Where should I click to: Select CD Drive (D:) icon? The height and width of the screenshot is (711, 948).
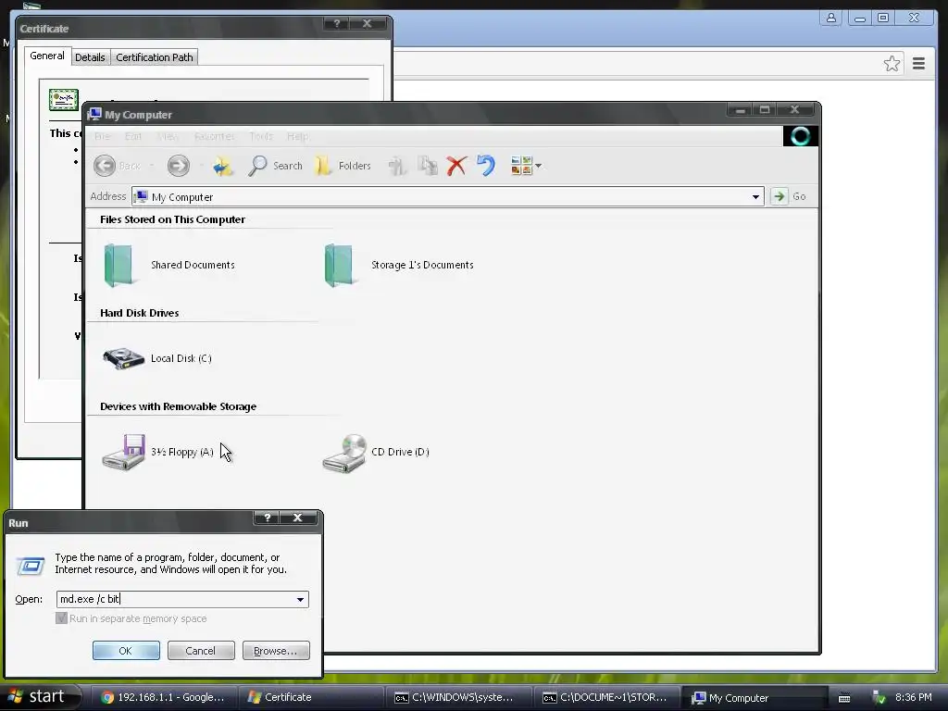[x=376, y=452]
